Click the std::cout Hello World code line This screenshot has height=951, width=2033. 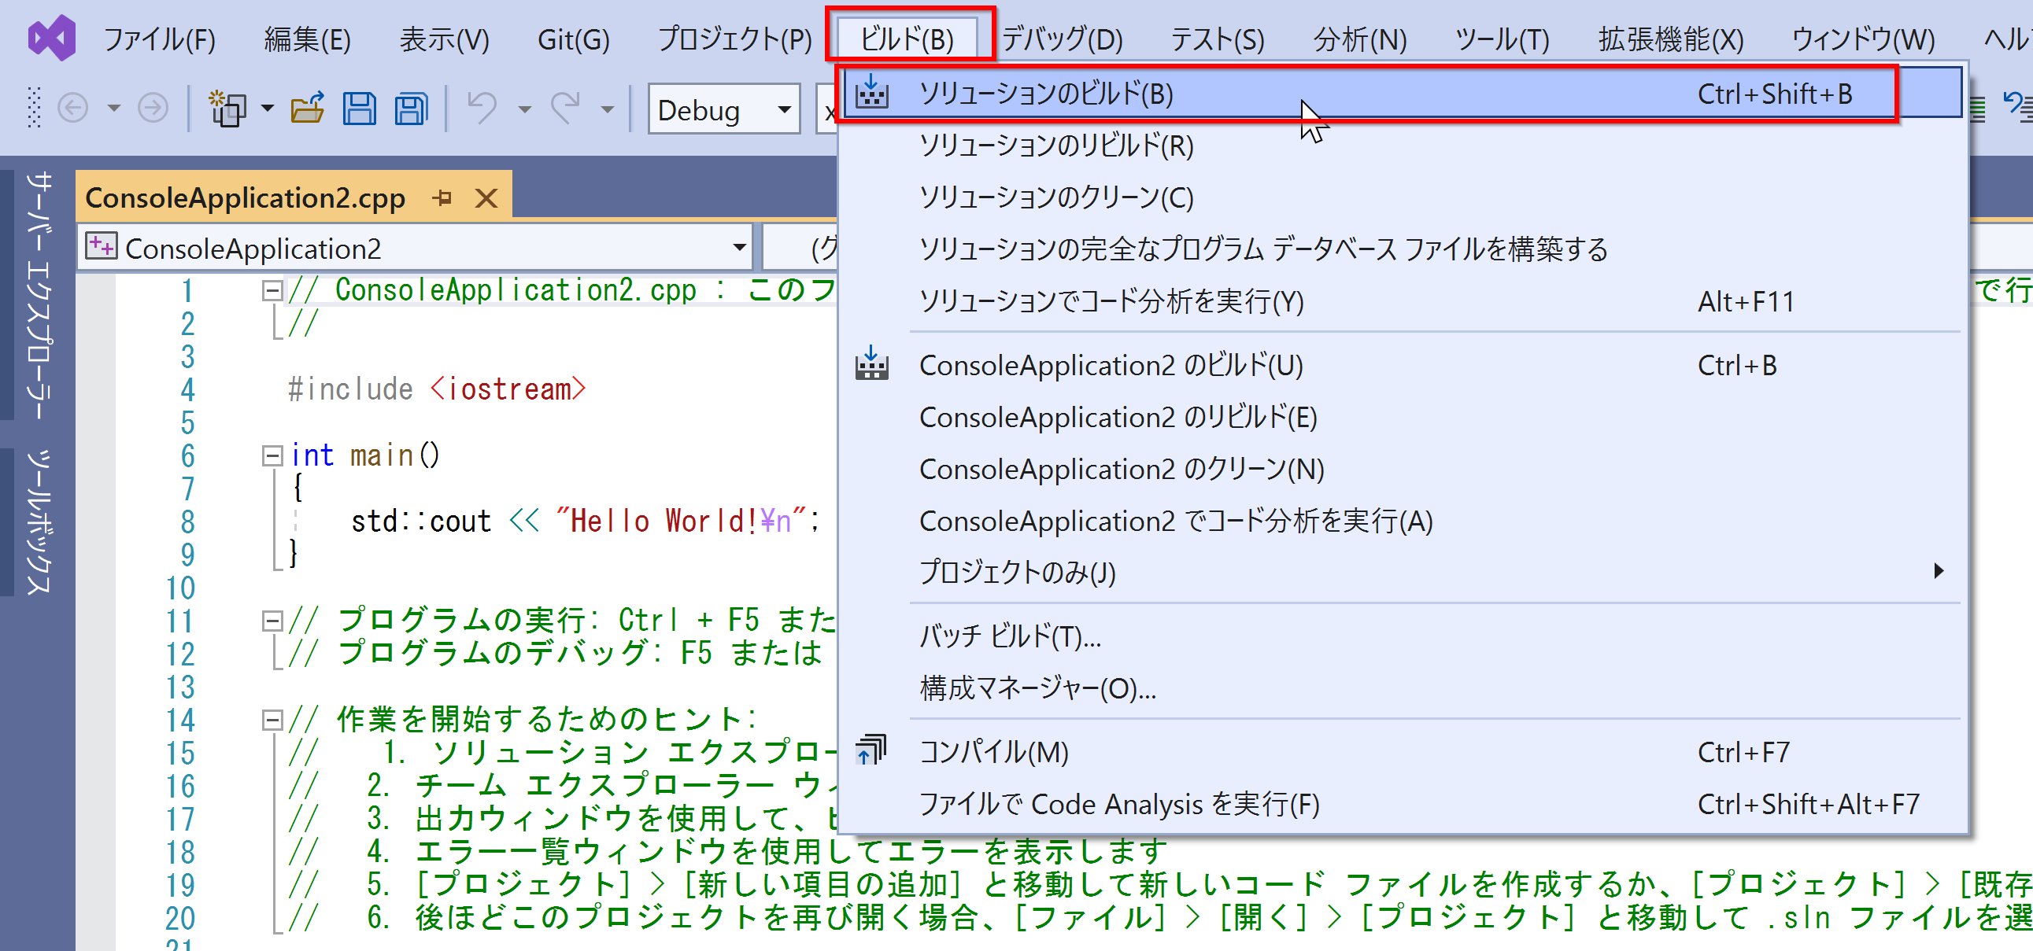[585, 522]
